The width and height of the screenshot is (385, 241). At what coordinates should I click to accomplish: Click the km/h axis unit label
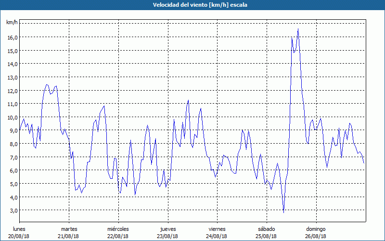tap(12, 22)
